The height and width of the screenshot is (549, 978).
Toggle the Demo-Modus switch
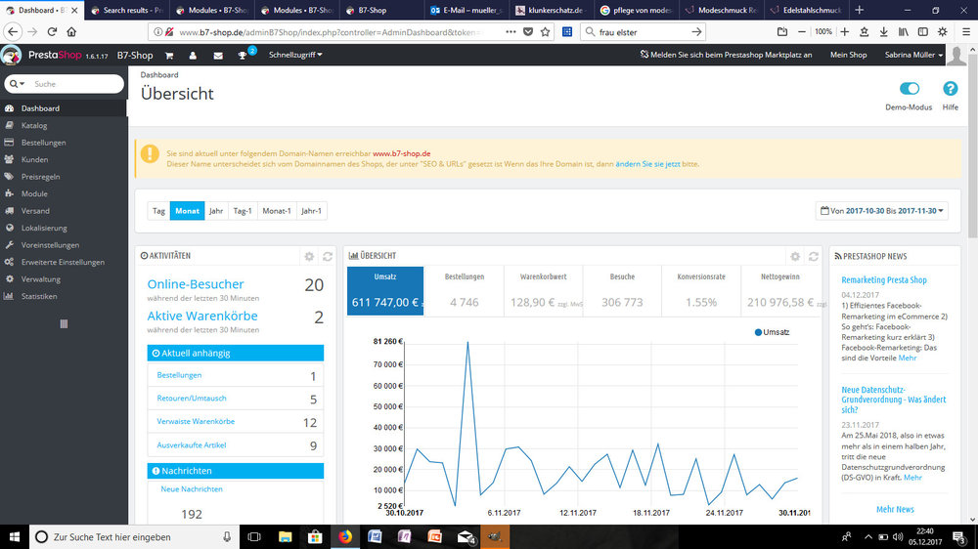[909, 89]
